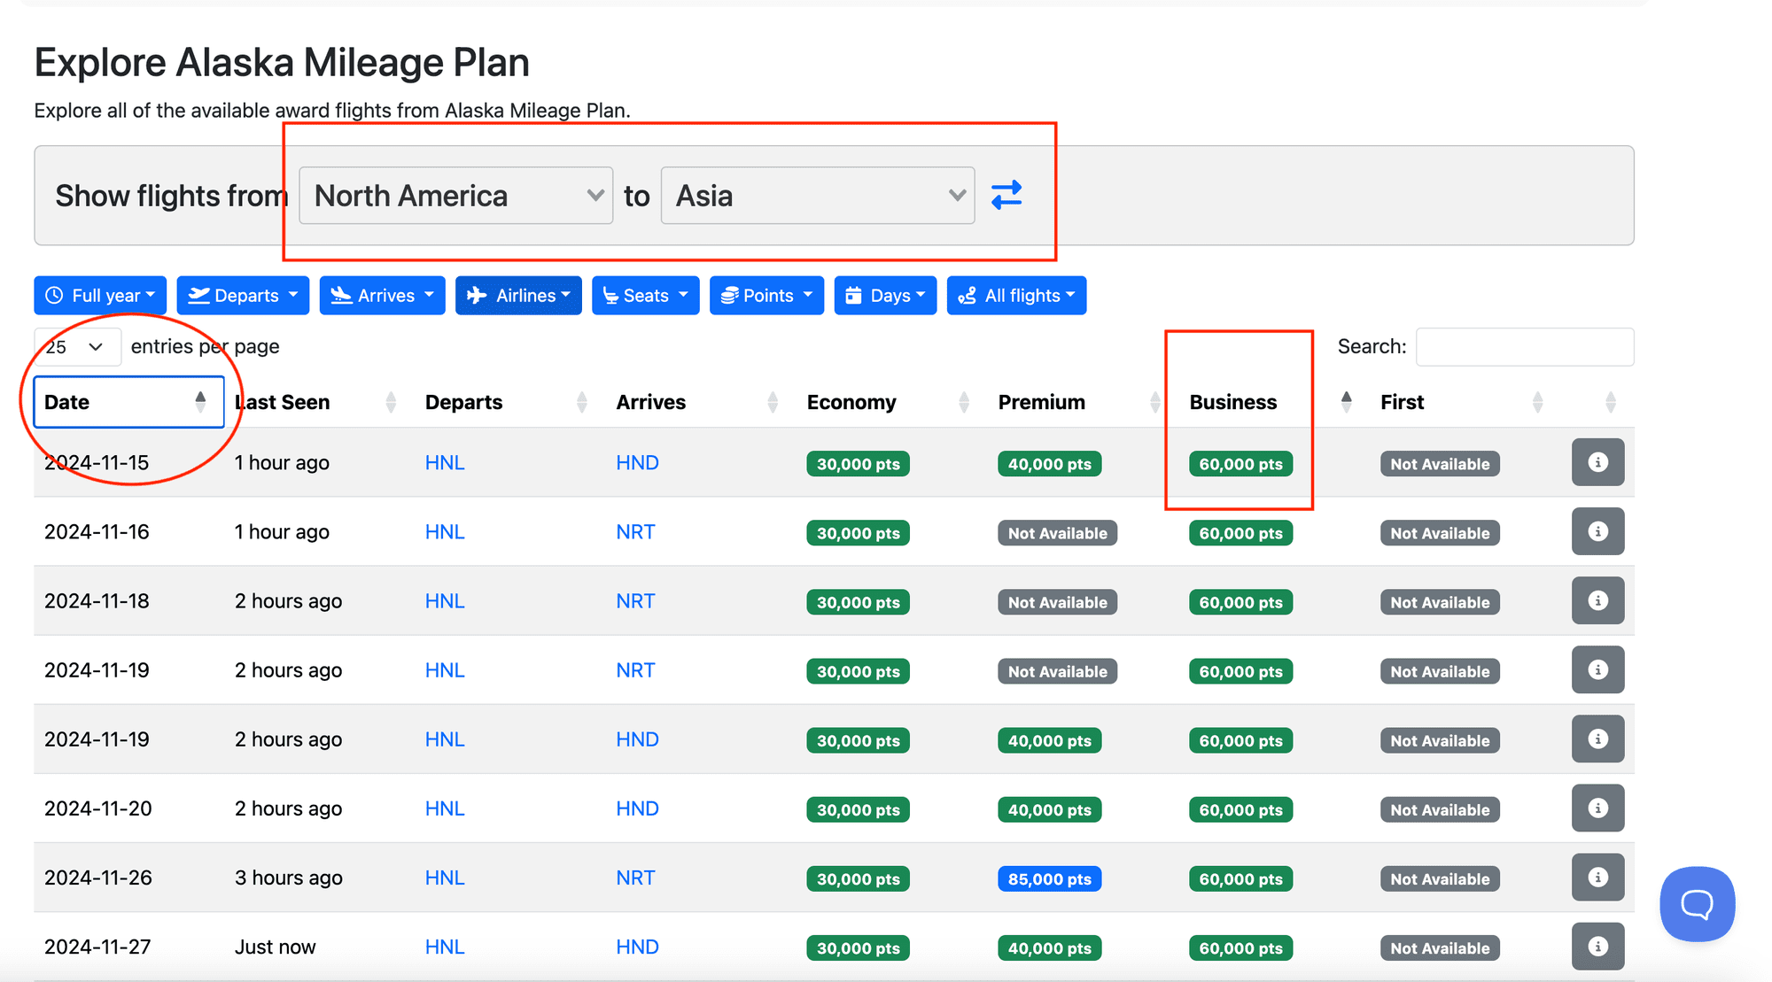Click HND link in 2024-11-15 row
1772x982 pixels.
click(x=637, y=463)
